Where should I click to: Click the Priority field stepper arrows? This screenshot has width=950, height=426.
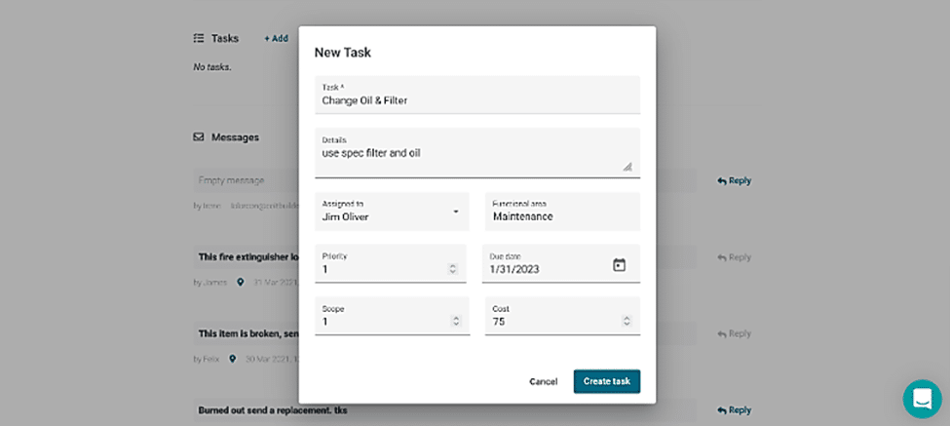click(x=452, y=269)
